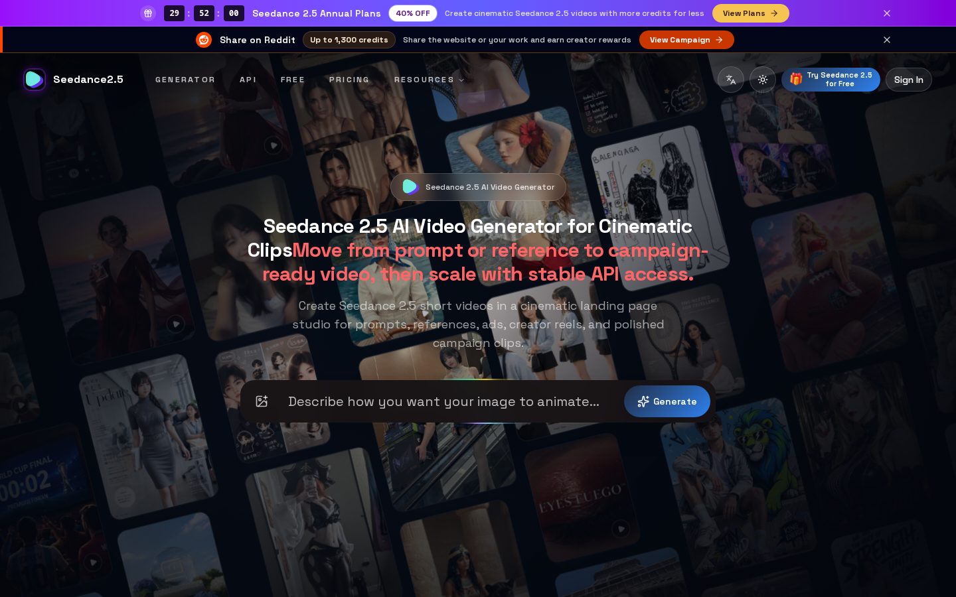Click the image upload icon in prompt box
956x597 pixels.
(262, 401)
